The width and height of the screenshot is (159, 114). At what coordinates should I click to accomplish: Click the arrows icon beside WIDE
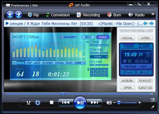tap(88, 42)
